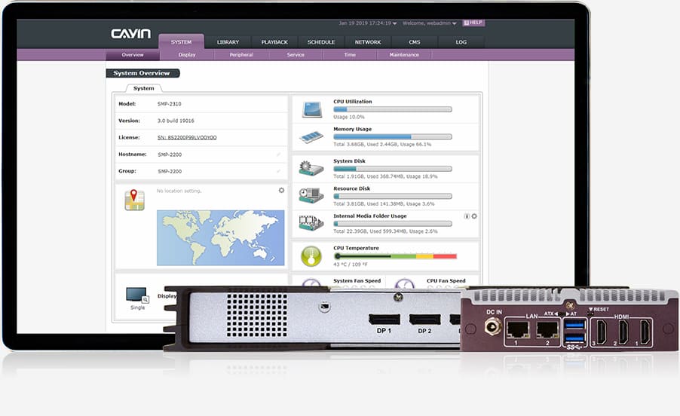This screenshot has width=680, height=416.
Task: Click the System Disk icon
Action: [311, 168]
